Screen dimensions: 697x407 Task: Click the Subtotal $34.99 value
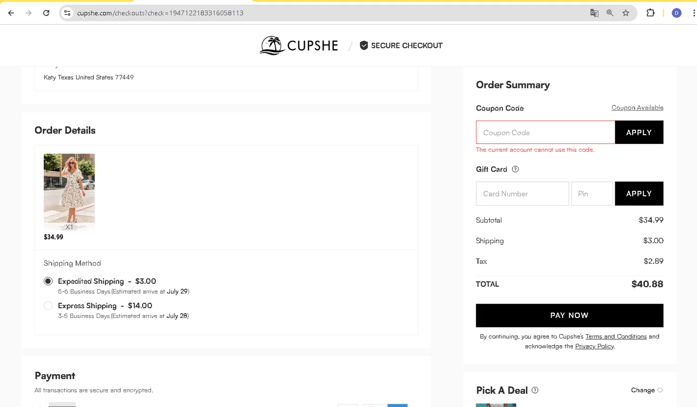[x=651, y=220]
